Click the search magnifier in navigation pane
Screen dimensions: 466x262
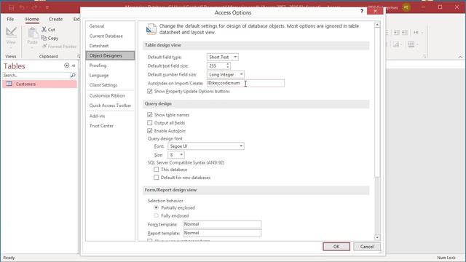pos(73,76)
